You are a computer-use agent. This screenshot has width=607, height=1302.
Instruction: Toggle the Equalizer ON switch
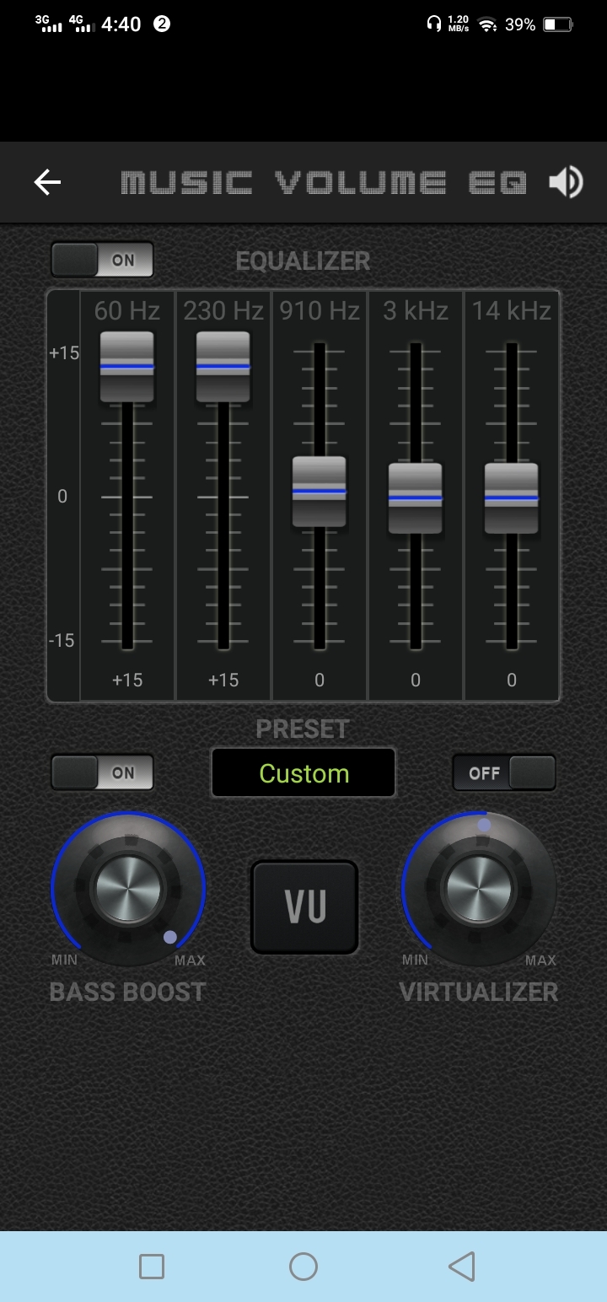pyautogui.click(x=103, y=260)
